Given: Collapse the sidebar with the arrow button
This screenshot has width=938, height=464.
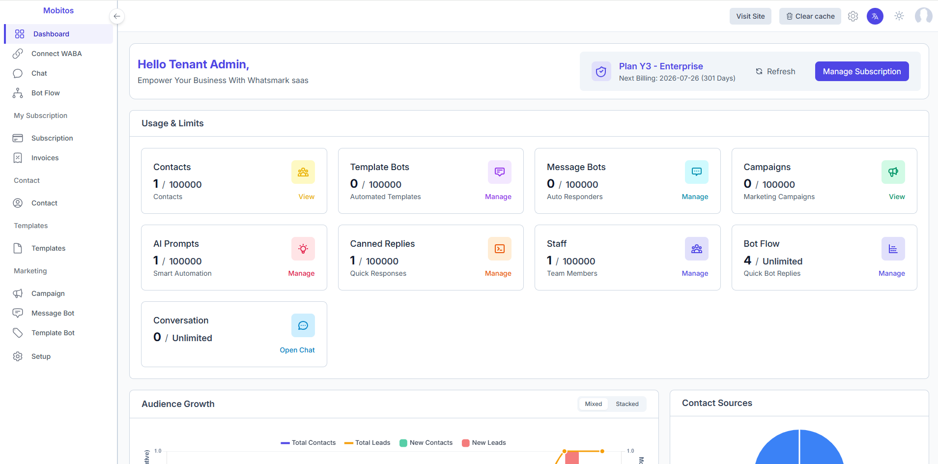Looking at the screenshot, I should click(x=117, y=16).
